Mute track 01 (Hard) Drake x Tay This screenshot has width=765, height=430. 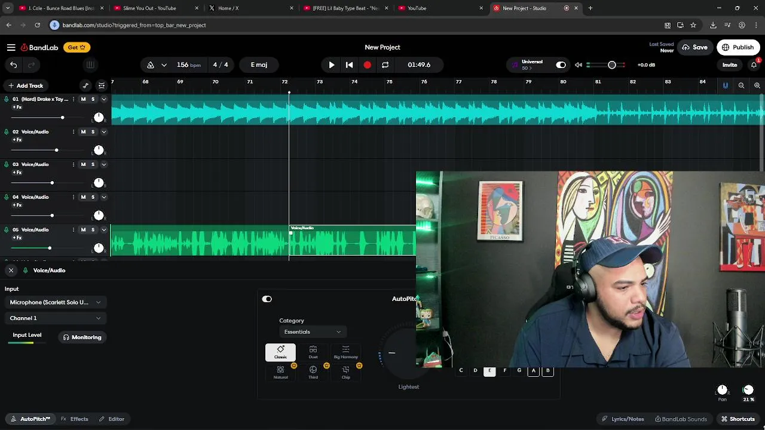(83, 99)
